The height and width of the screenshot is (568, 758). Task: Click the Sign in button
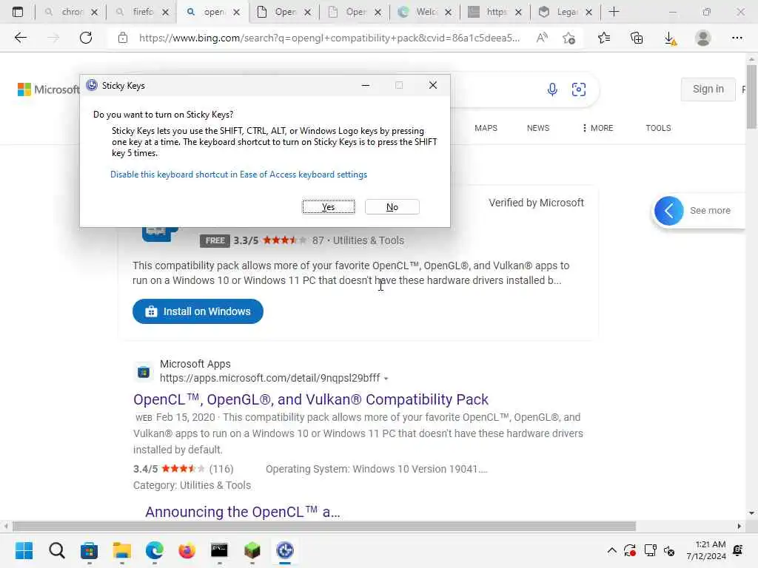pyautogui.click(x=708, y=89)
